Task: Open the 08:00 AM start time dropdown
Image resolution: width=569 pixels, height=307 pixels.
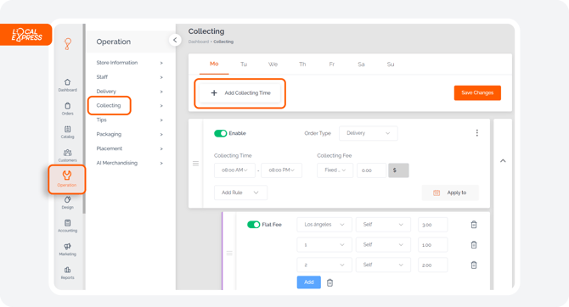Action: 234,170
